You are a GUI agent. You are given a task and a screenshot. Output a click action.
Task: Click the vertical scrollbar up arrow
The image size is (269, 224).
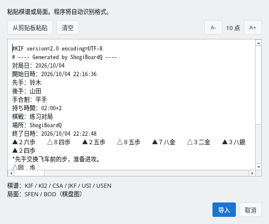click(x=258, y=43)
